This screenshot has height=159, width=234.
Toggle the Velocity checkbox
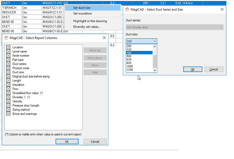tap(8, 101)
